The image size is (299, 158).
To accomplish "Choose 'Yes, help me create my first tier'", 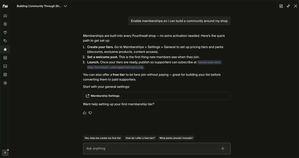I will 103,138.
